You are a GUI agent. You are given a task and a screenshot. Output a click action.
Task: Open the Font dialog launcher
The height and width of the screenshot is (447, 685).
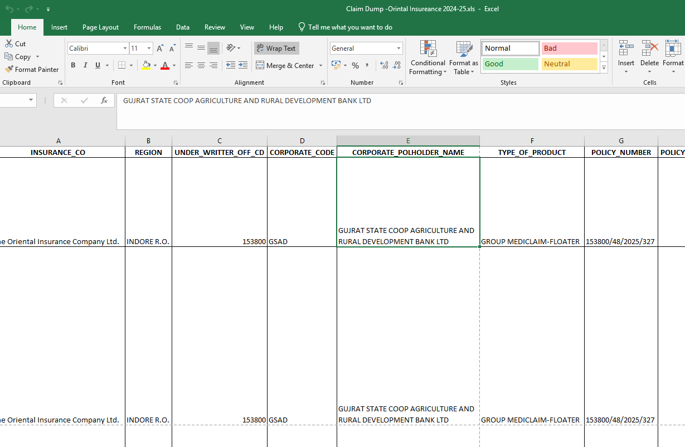click(x=176, y=82)
